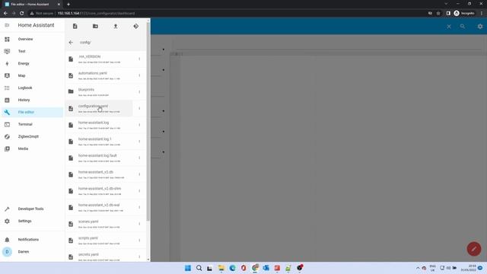
Task: Open Home Assistant Settings
Action: click(32, 221)
